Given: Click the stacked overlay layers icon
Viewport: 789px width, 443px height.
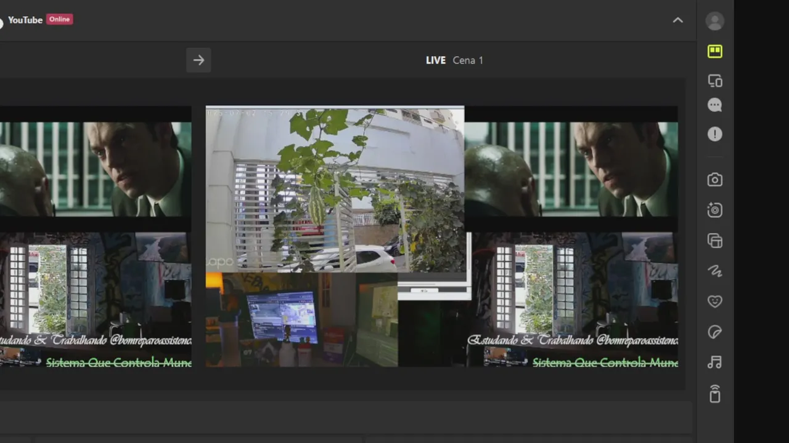Looking at the screenshot, I should pos(714,241).
